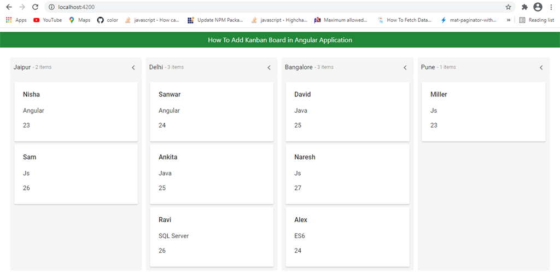Open the Extensions puzzle icon

tap(525, 7)
